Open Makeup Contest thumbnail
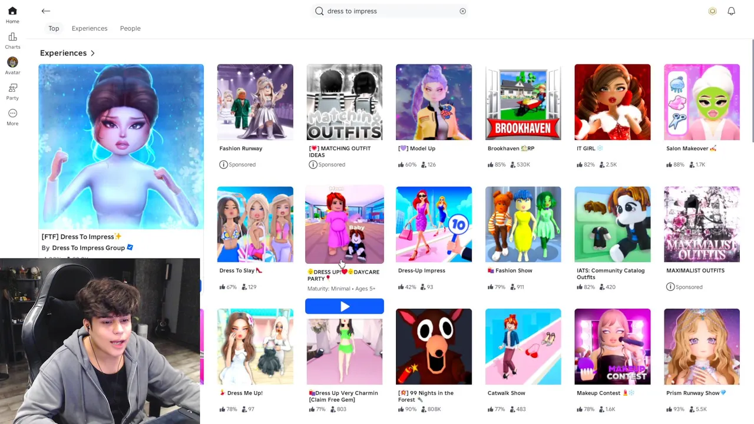754x424 pixels. click(x=613, y=347)
